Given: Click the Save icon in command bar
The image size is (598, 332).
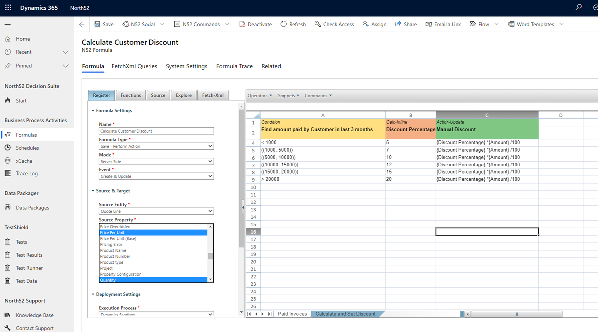Looking at the screenshot, I should tap(98, 24).
